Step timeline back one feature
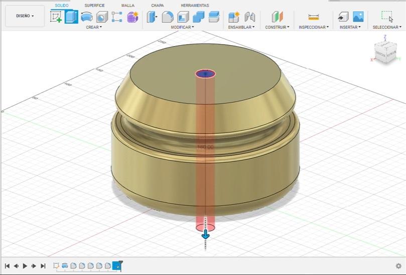The height and width of the screenshot is (275, 406). pyautogui.click(x=16, y=265)
